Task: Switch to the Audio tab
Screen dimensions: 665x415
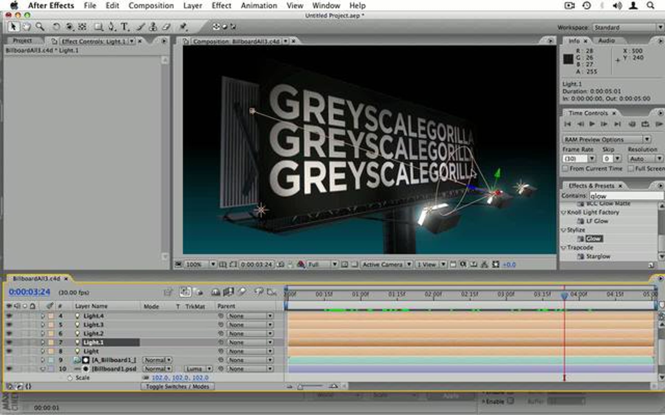Action: tap(606, 41)
